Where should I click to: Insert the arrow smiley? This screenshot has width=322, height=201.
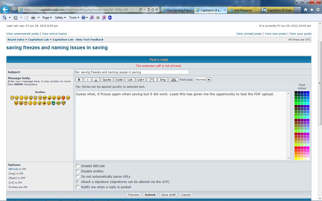[44, 103]
